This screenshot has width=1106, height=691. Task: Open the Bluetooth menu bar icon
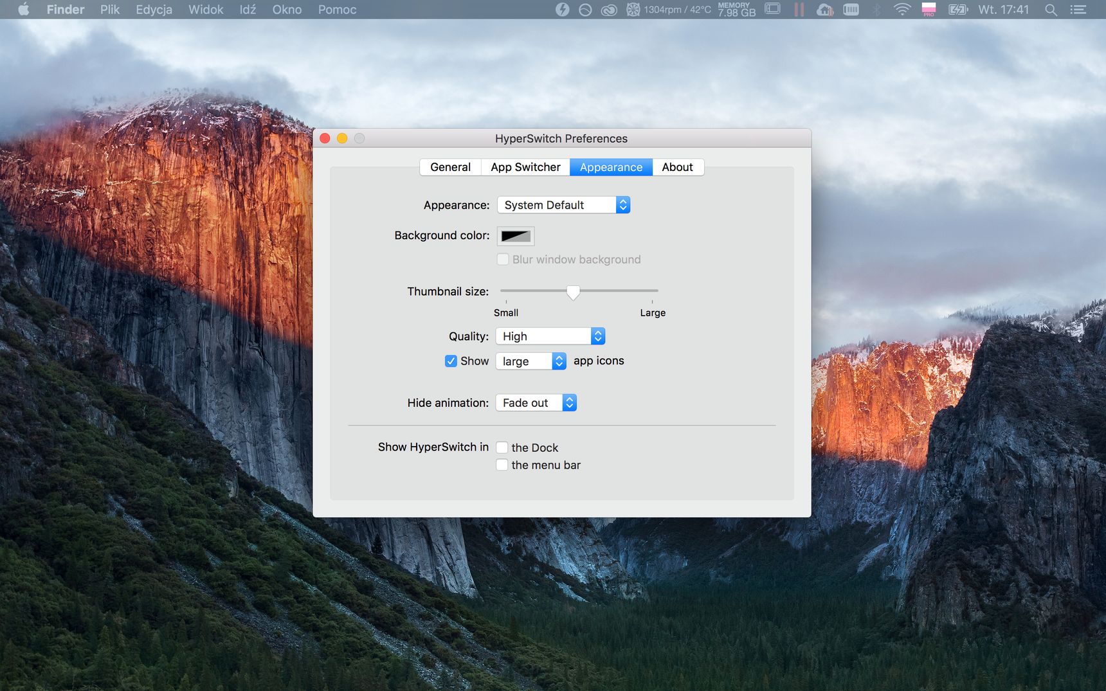tap(876, 10)
